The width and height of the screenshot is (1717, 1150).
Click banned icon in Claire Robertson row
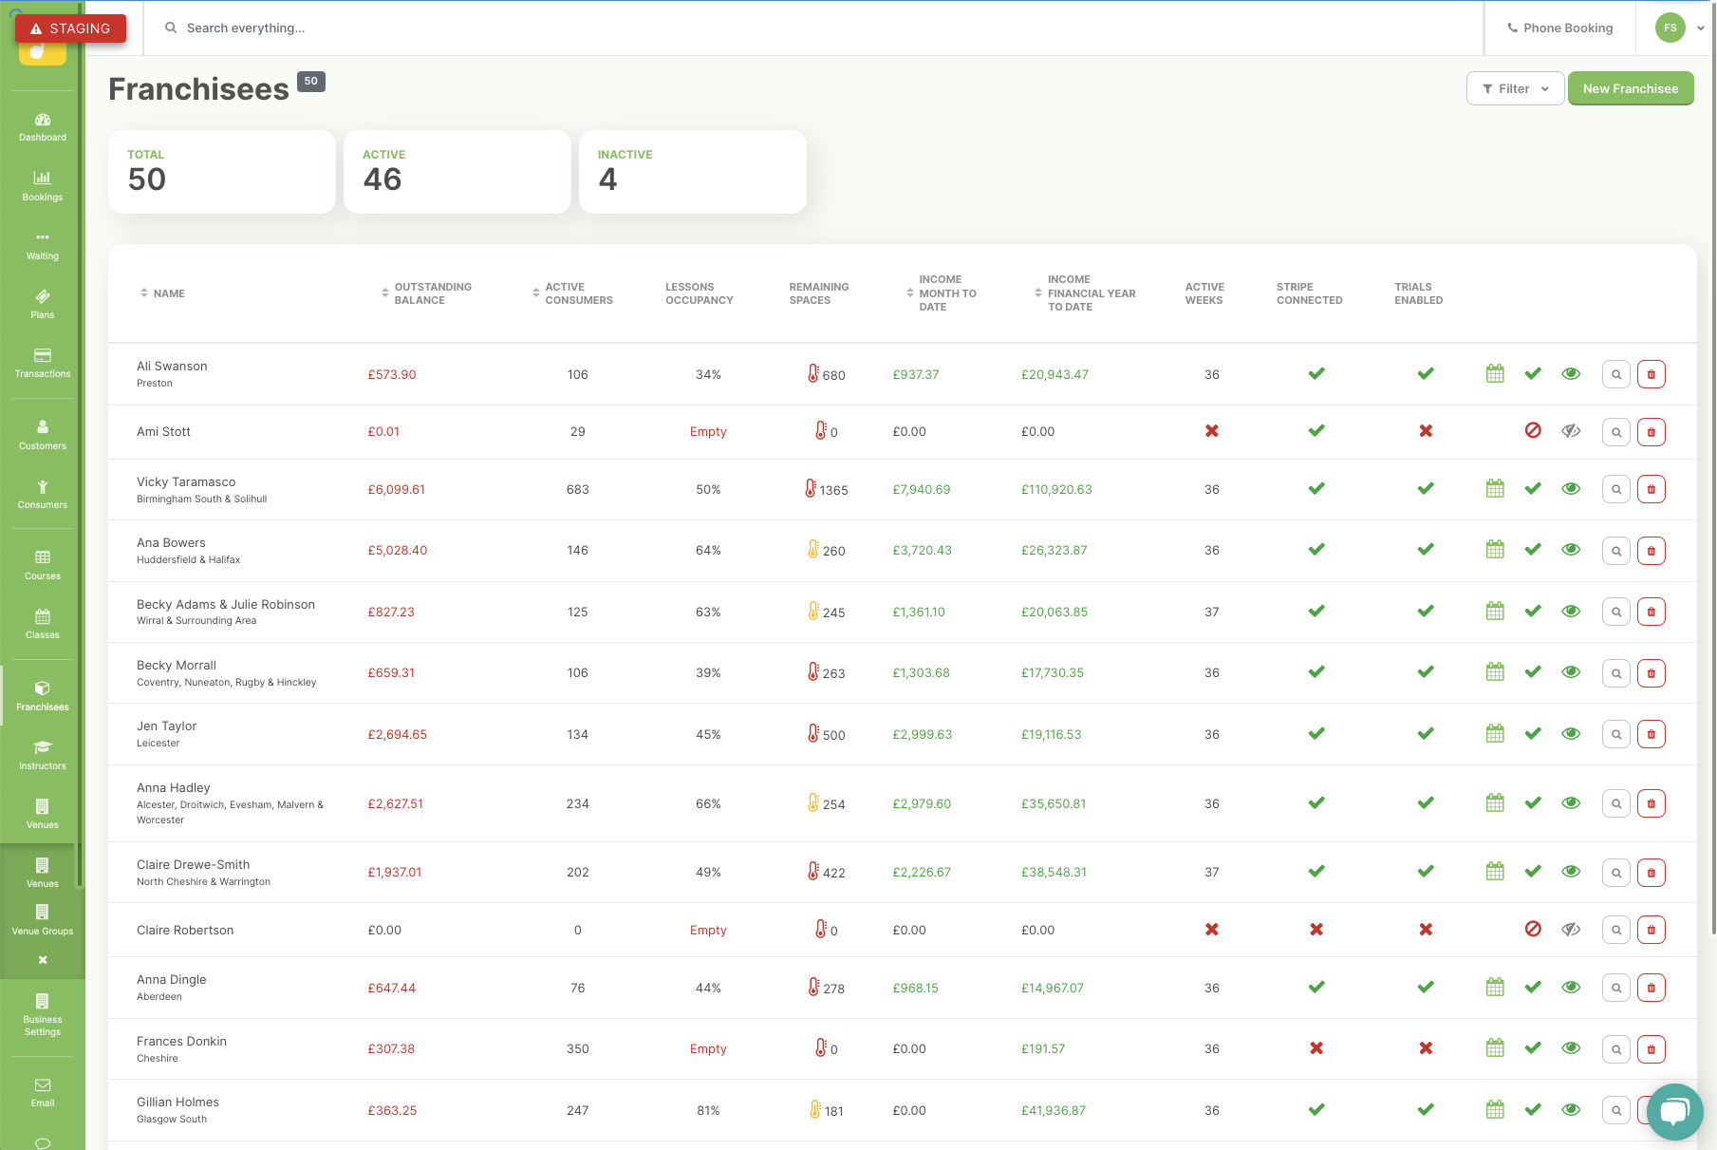pos(1533,929)
